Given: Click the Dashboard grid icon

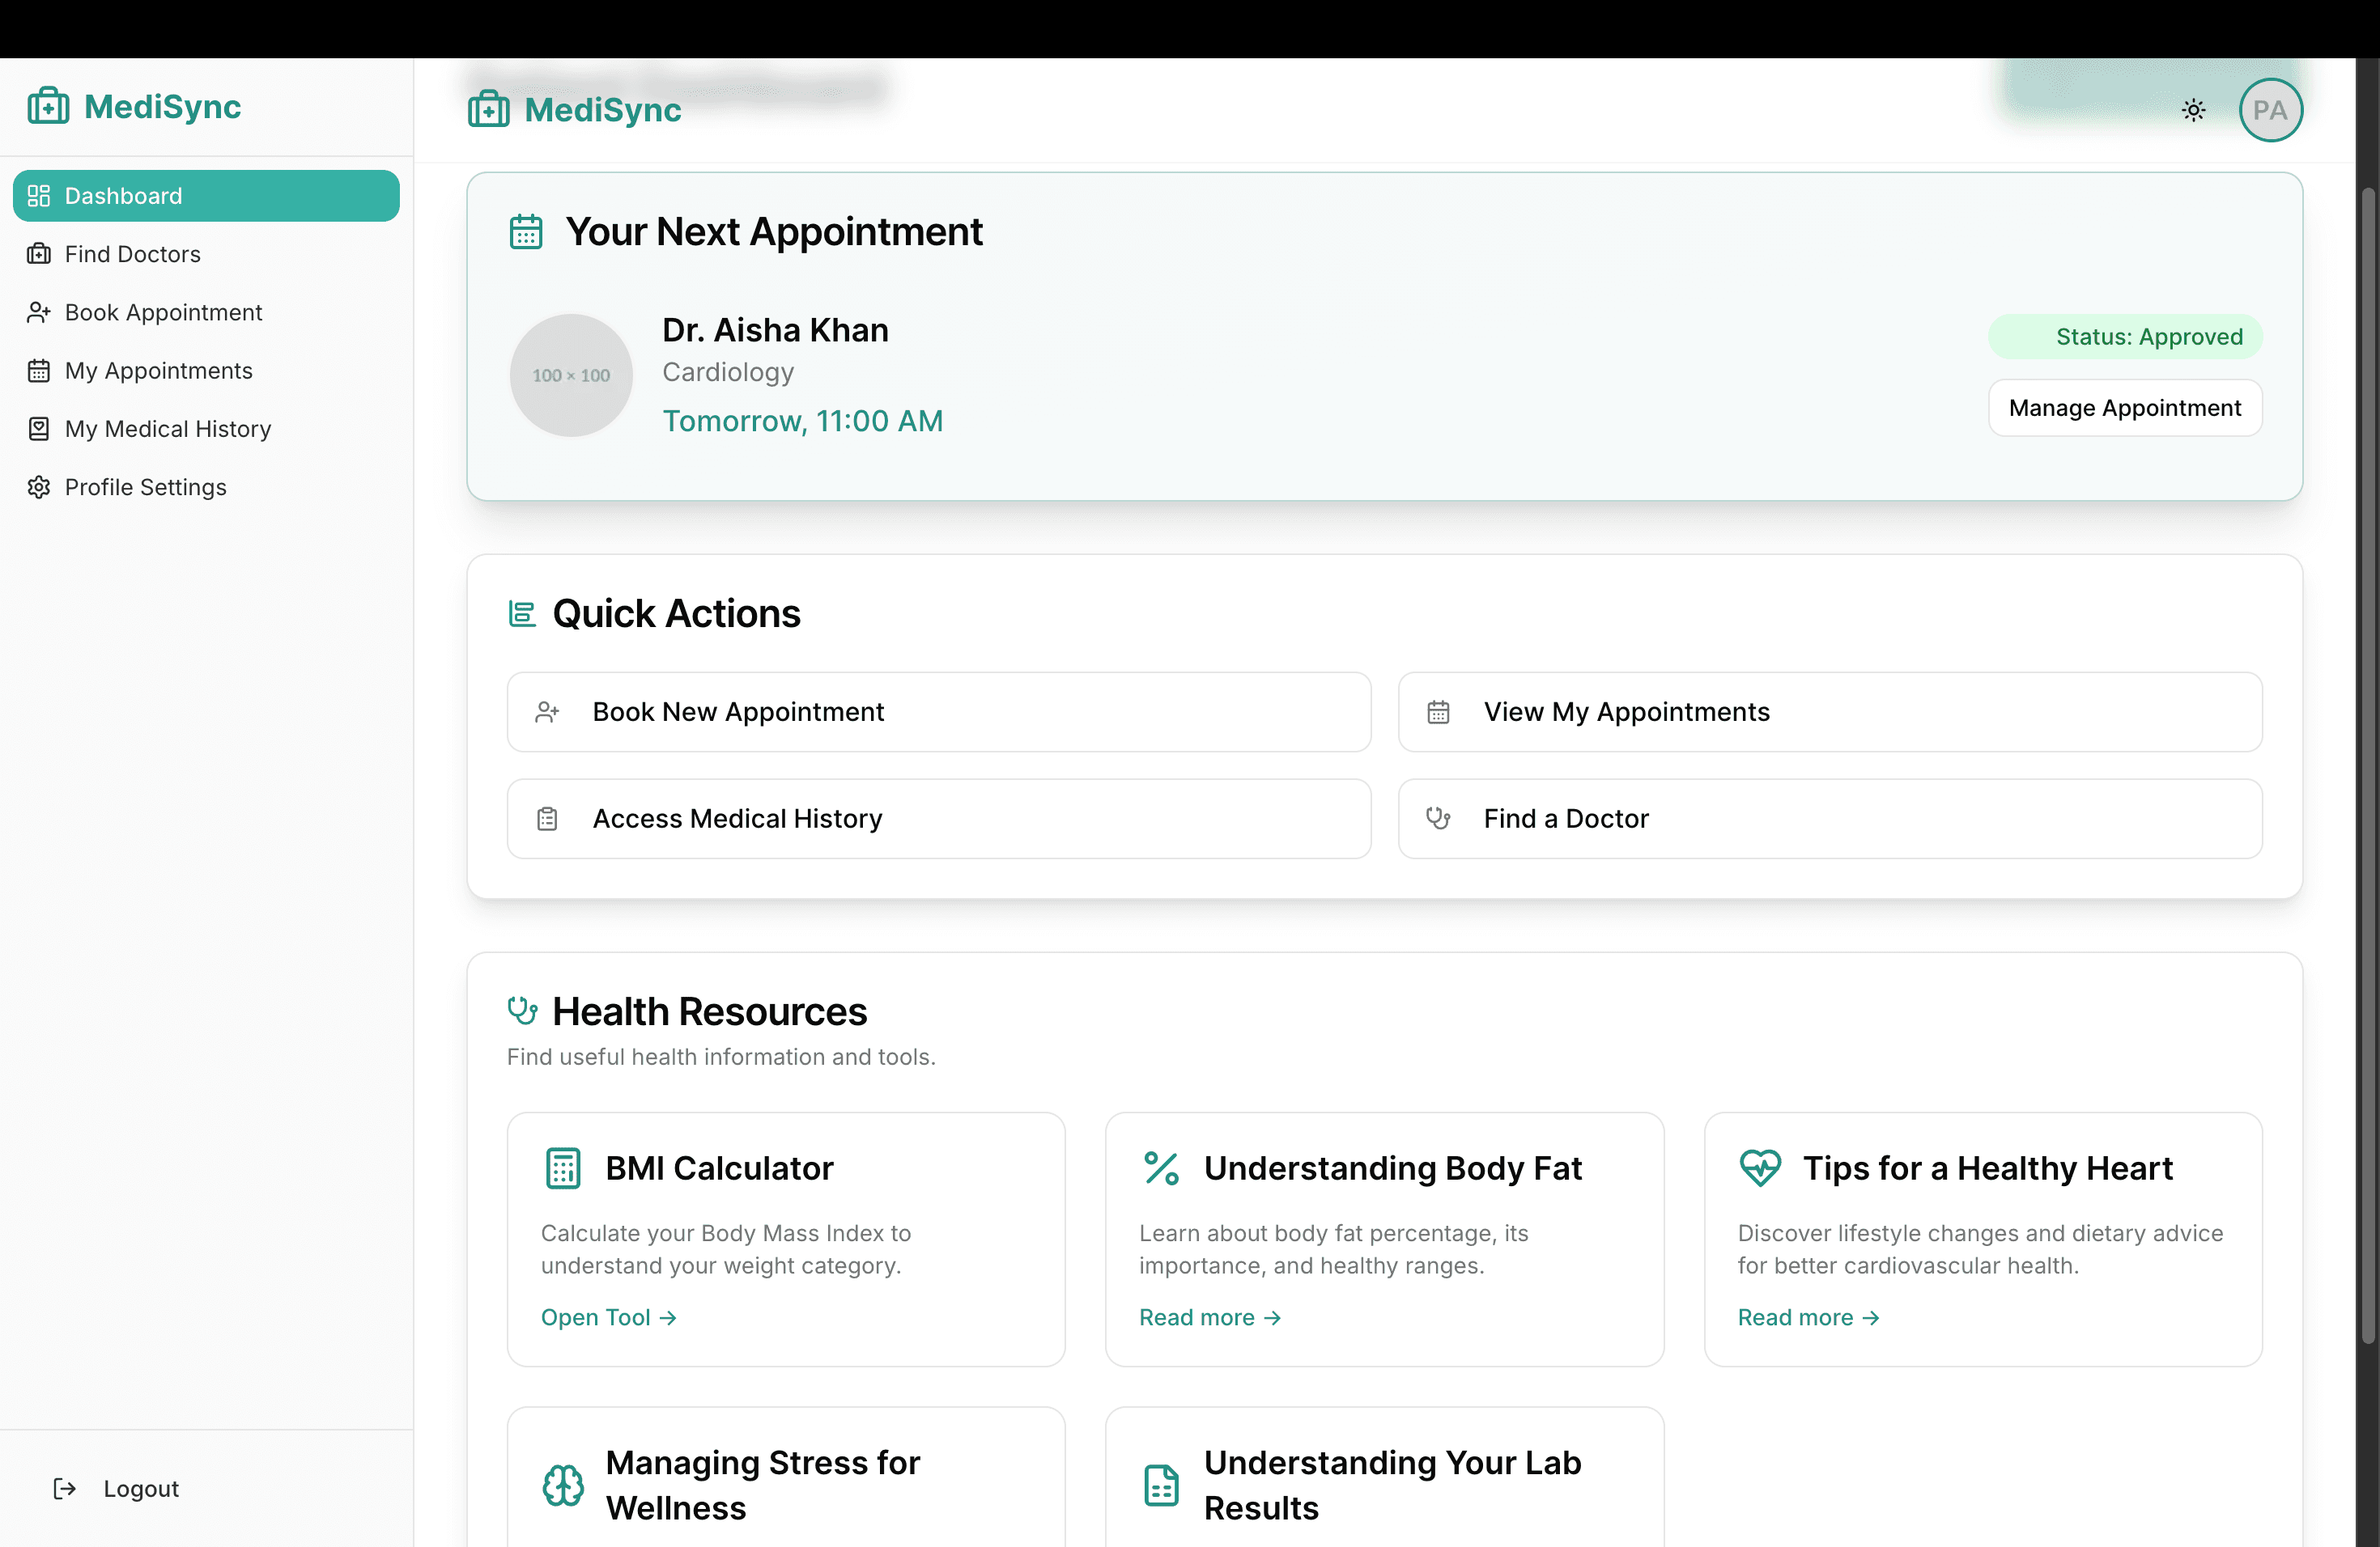Looking at the screenshot, I should 39,196.
